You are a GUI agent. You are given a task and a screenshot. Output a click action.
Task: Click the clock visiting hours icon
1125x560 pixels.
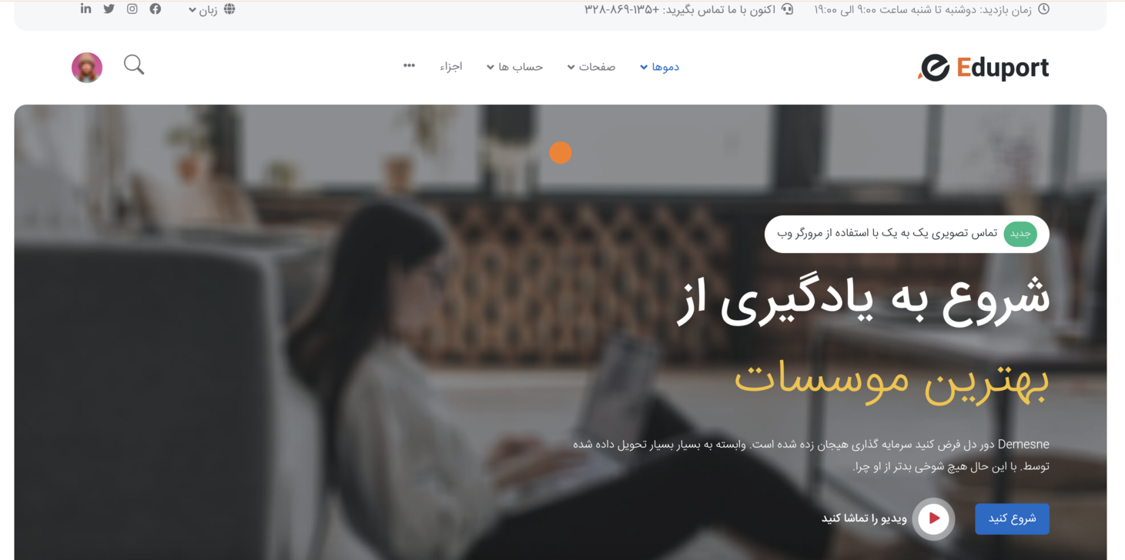coord(1043,9)
